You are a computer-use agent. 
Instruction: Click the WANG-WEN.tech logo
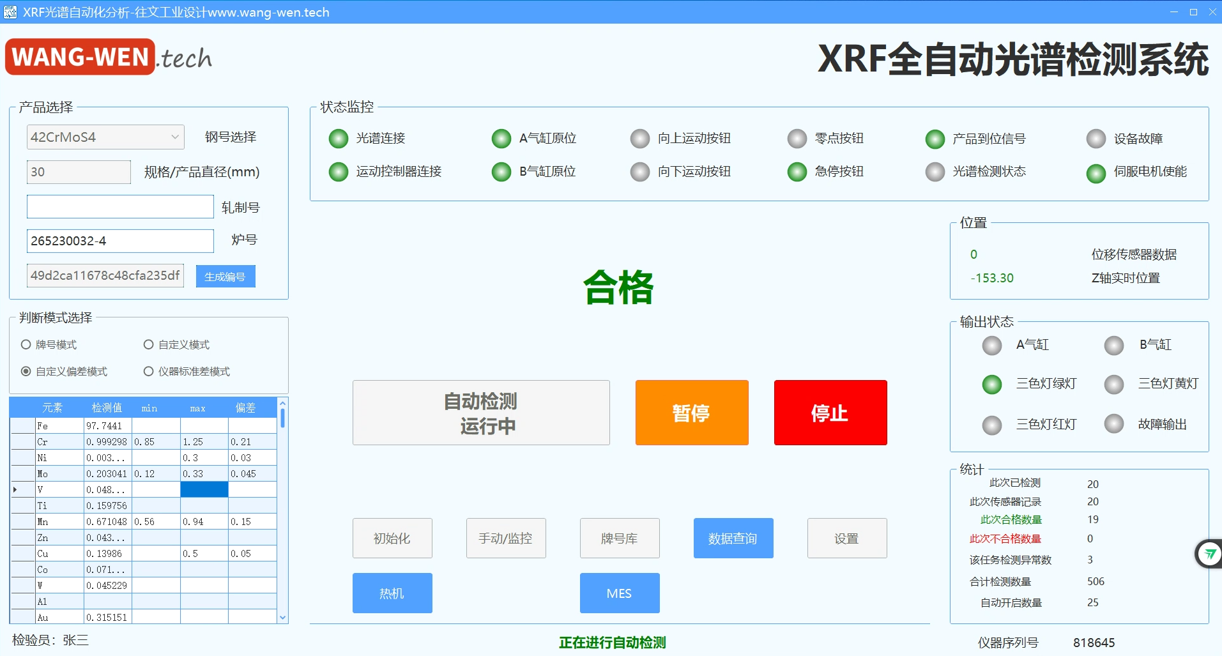tap(109, 57)
